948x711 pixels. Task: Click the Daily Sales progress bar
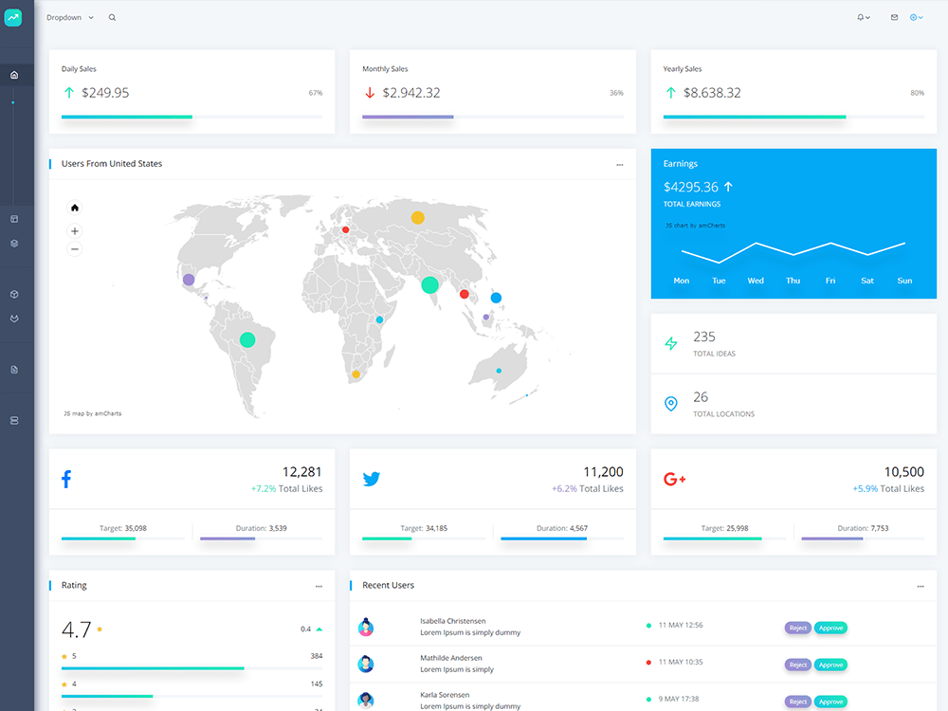coord(191,117)
